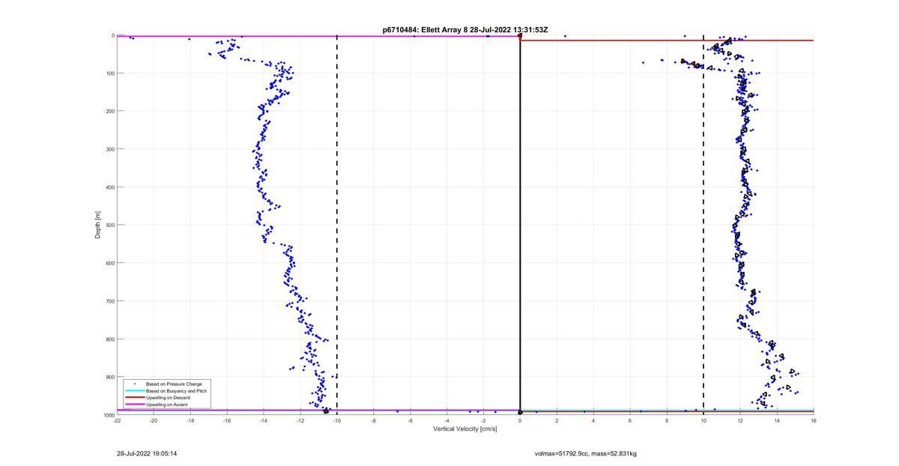Click the depth tick label '600'
The width and height of the screenshot is (899, 466).
tap(109, 263)
